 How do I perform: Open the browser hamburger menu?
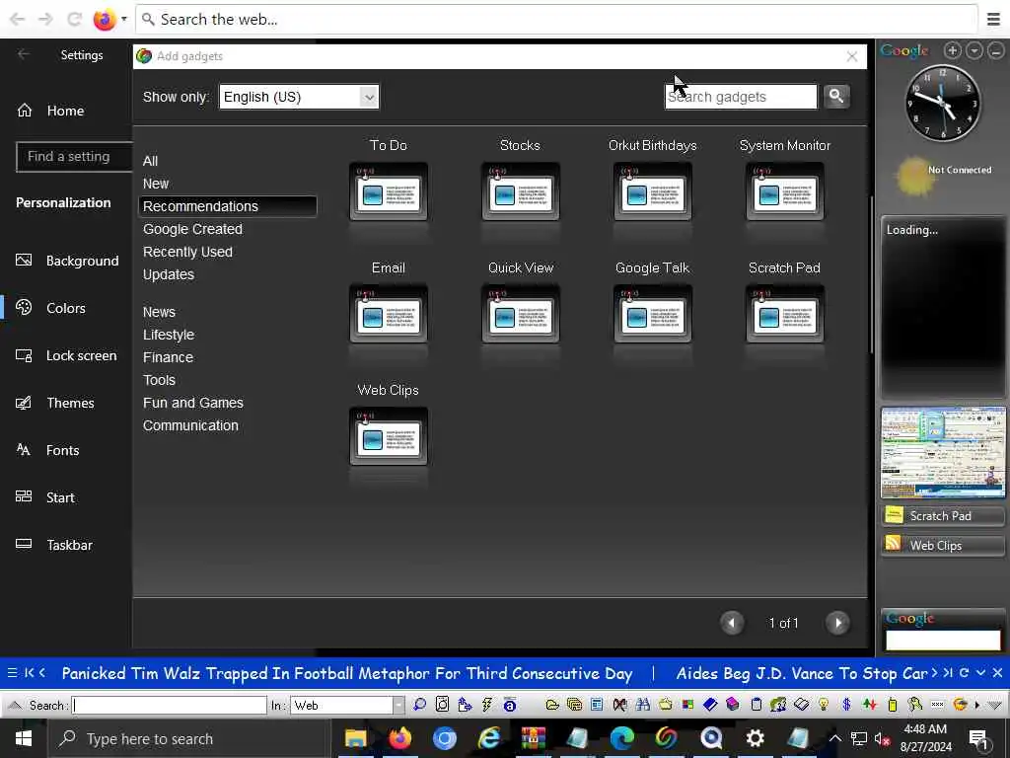point(993,20)
